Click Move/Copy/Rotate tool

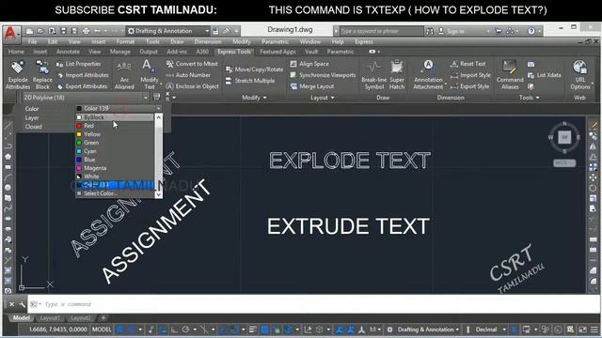pos(254,69)
